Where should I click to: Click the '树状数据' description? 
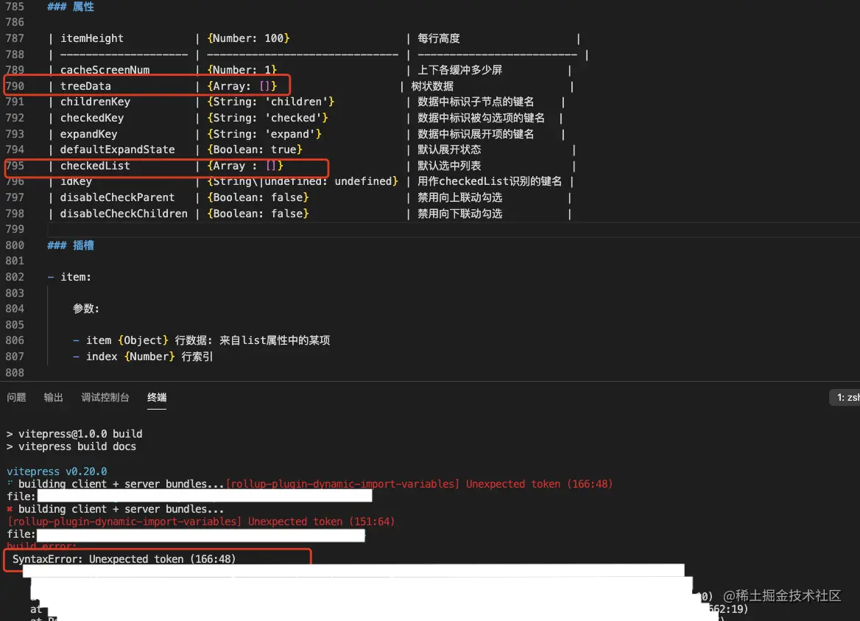(432, 86)
